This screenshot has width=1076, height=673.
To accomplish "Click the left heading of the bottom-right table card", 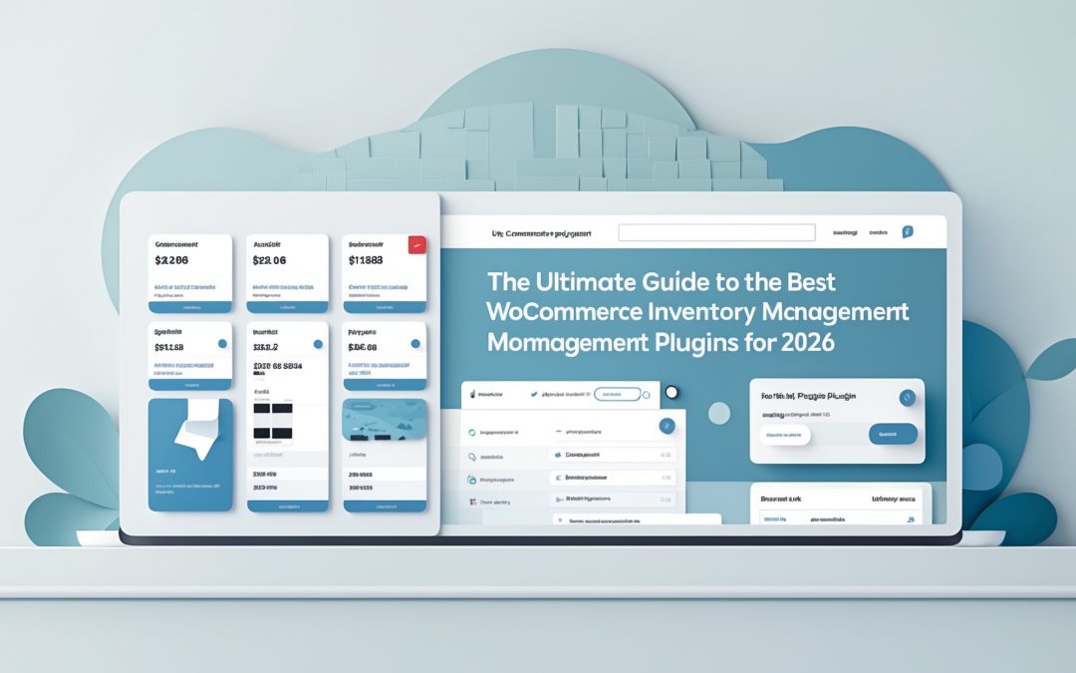I will (x=781, y=500).
